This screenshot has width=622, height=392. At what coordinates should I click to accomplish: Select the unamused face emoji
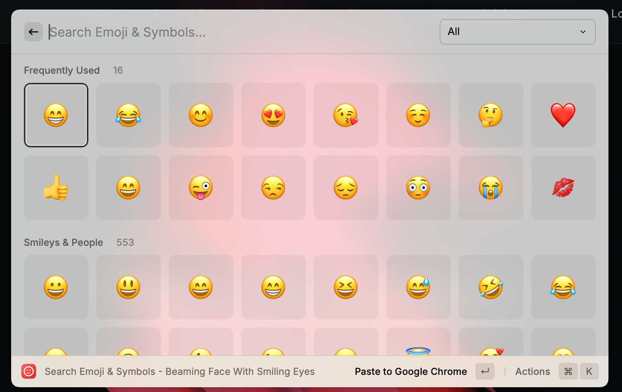click(273, 188)
